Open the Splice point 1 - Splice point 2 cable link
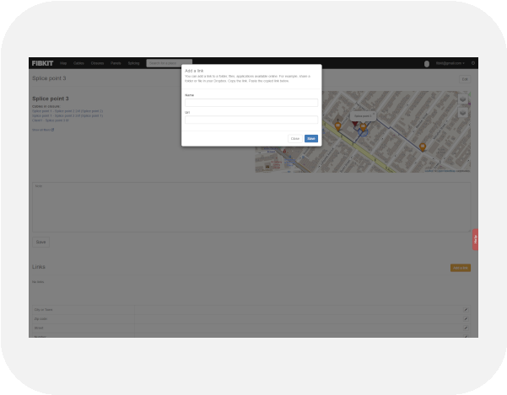 tap(67, 111)
